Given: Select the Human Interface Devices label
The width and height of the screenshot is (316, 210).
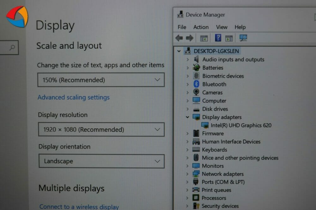Looking at the screenshot, I should pyautogui.click(x=231, y=142).
